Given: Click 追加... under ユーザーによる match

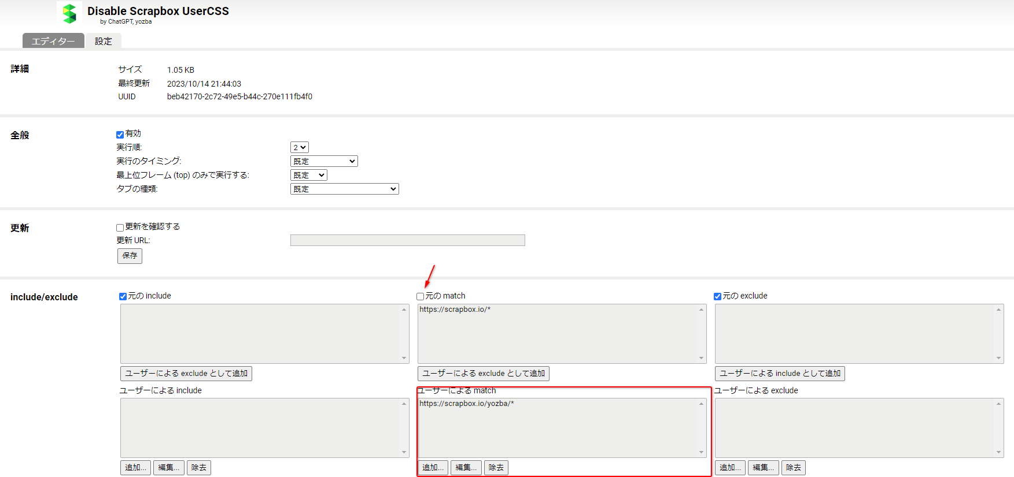Looking at the screenshot, I should pyautogui.click(x=433, y=468).
